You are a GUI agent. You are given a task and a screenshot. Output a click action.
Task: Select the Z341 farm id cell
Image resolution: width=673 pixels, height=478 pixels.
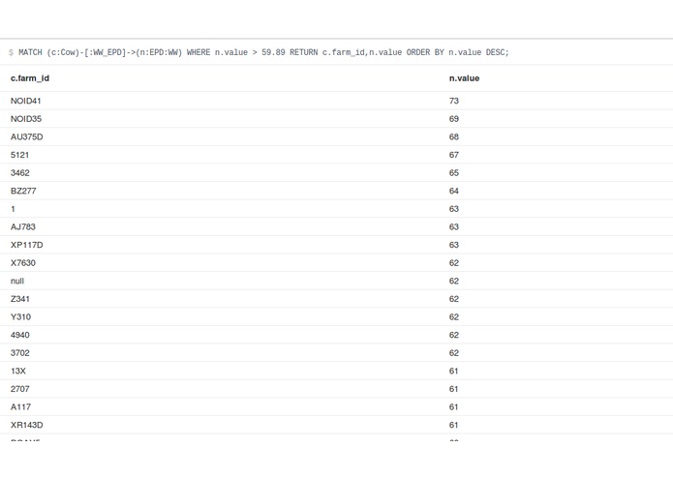click(20, 299)
